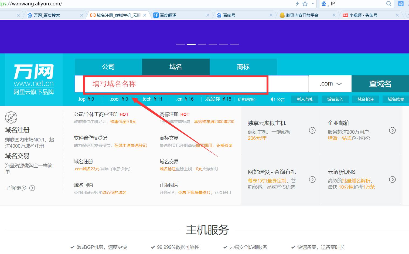Open 独享云虚拟主机 via its circle arrow icon
The height and width of the screenshot is (254, 409).
point(312,130)
